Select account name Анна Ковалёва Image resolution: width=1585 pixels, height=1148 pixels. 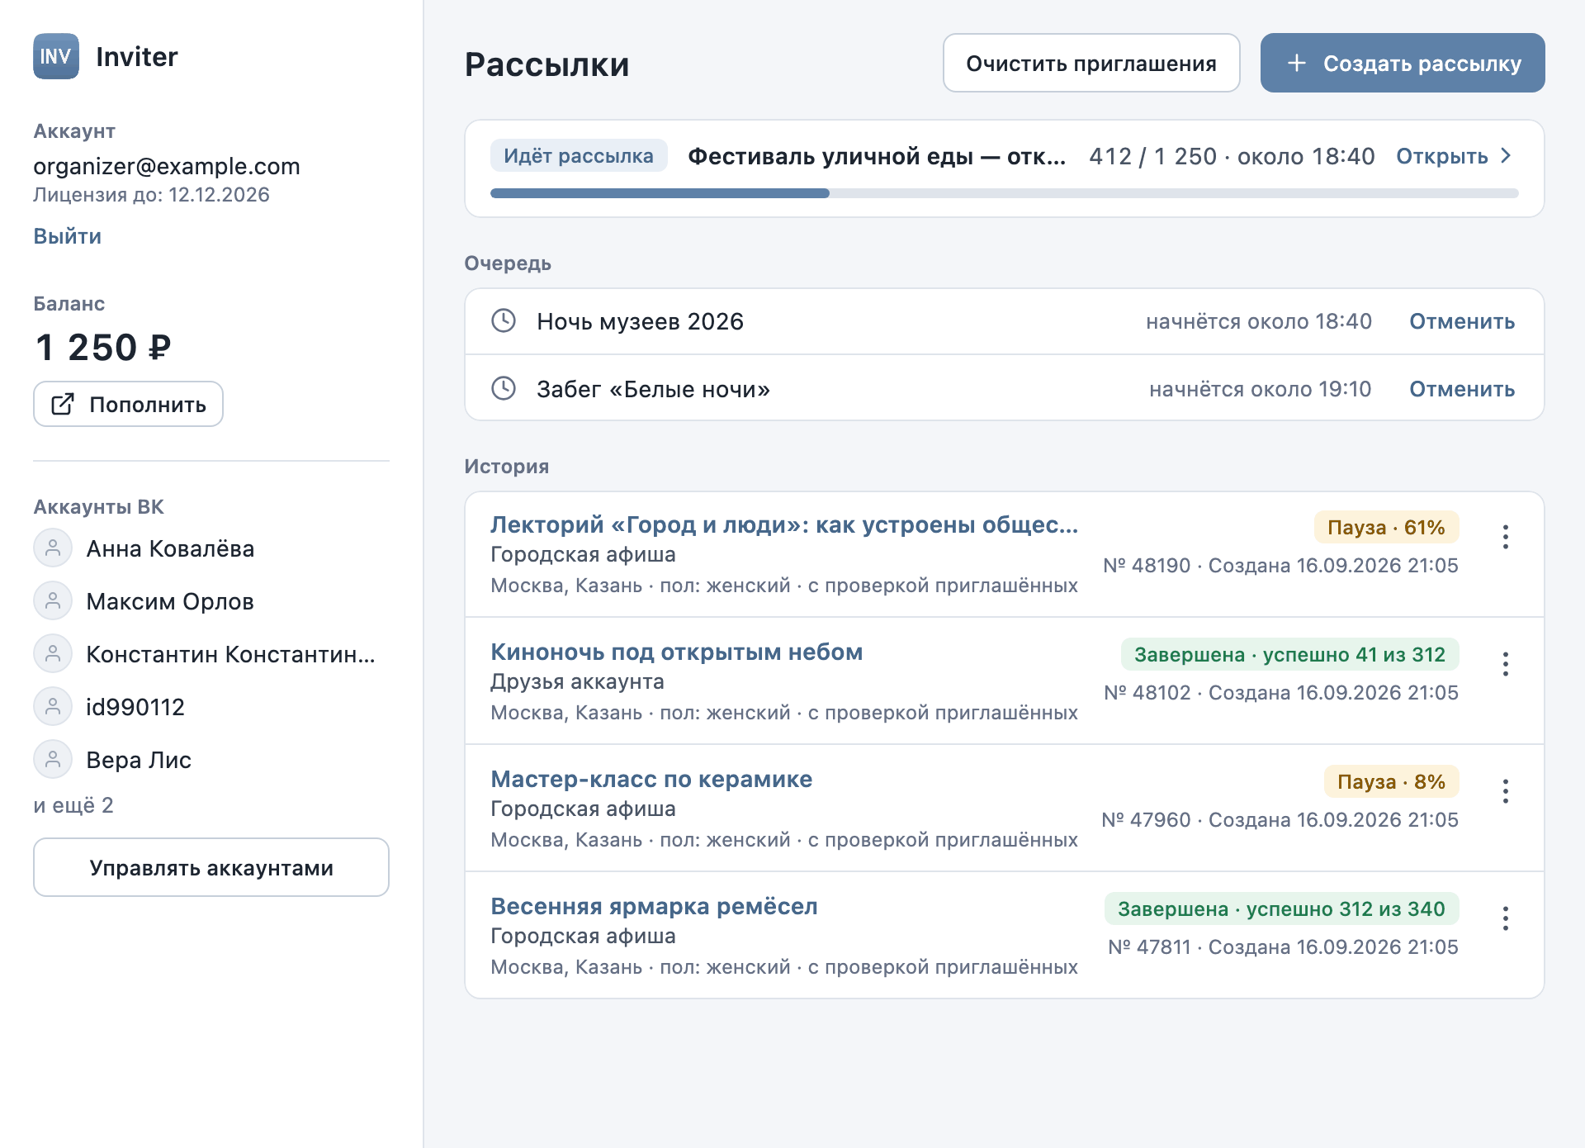click(x=170, y=548)
